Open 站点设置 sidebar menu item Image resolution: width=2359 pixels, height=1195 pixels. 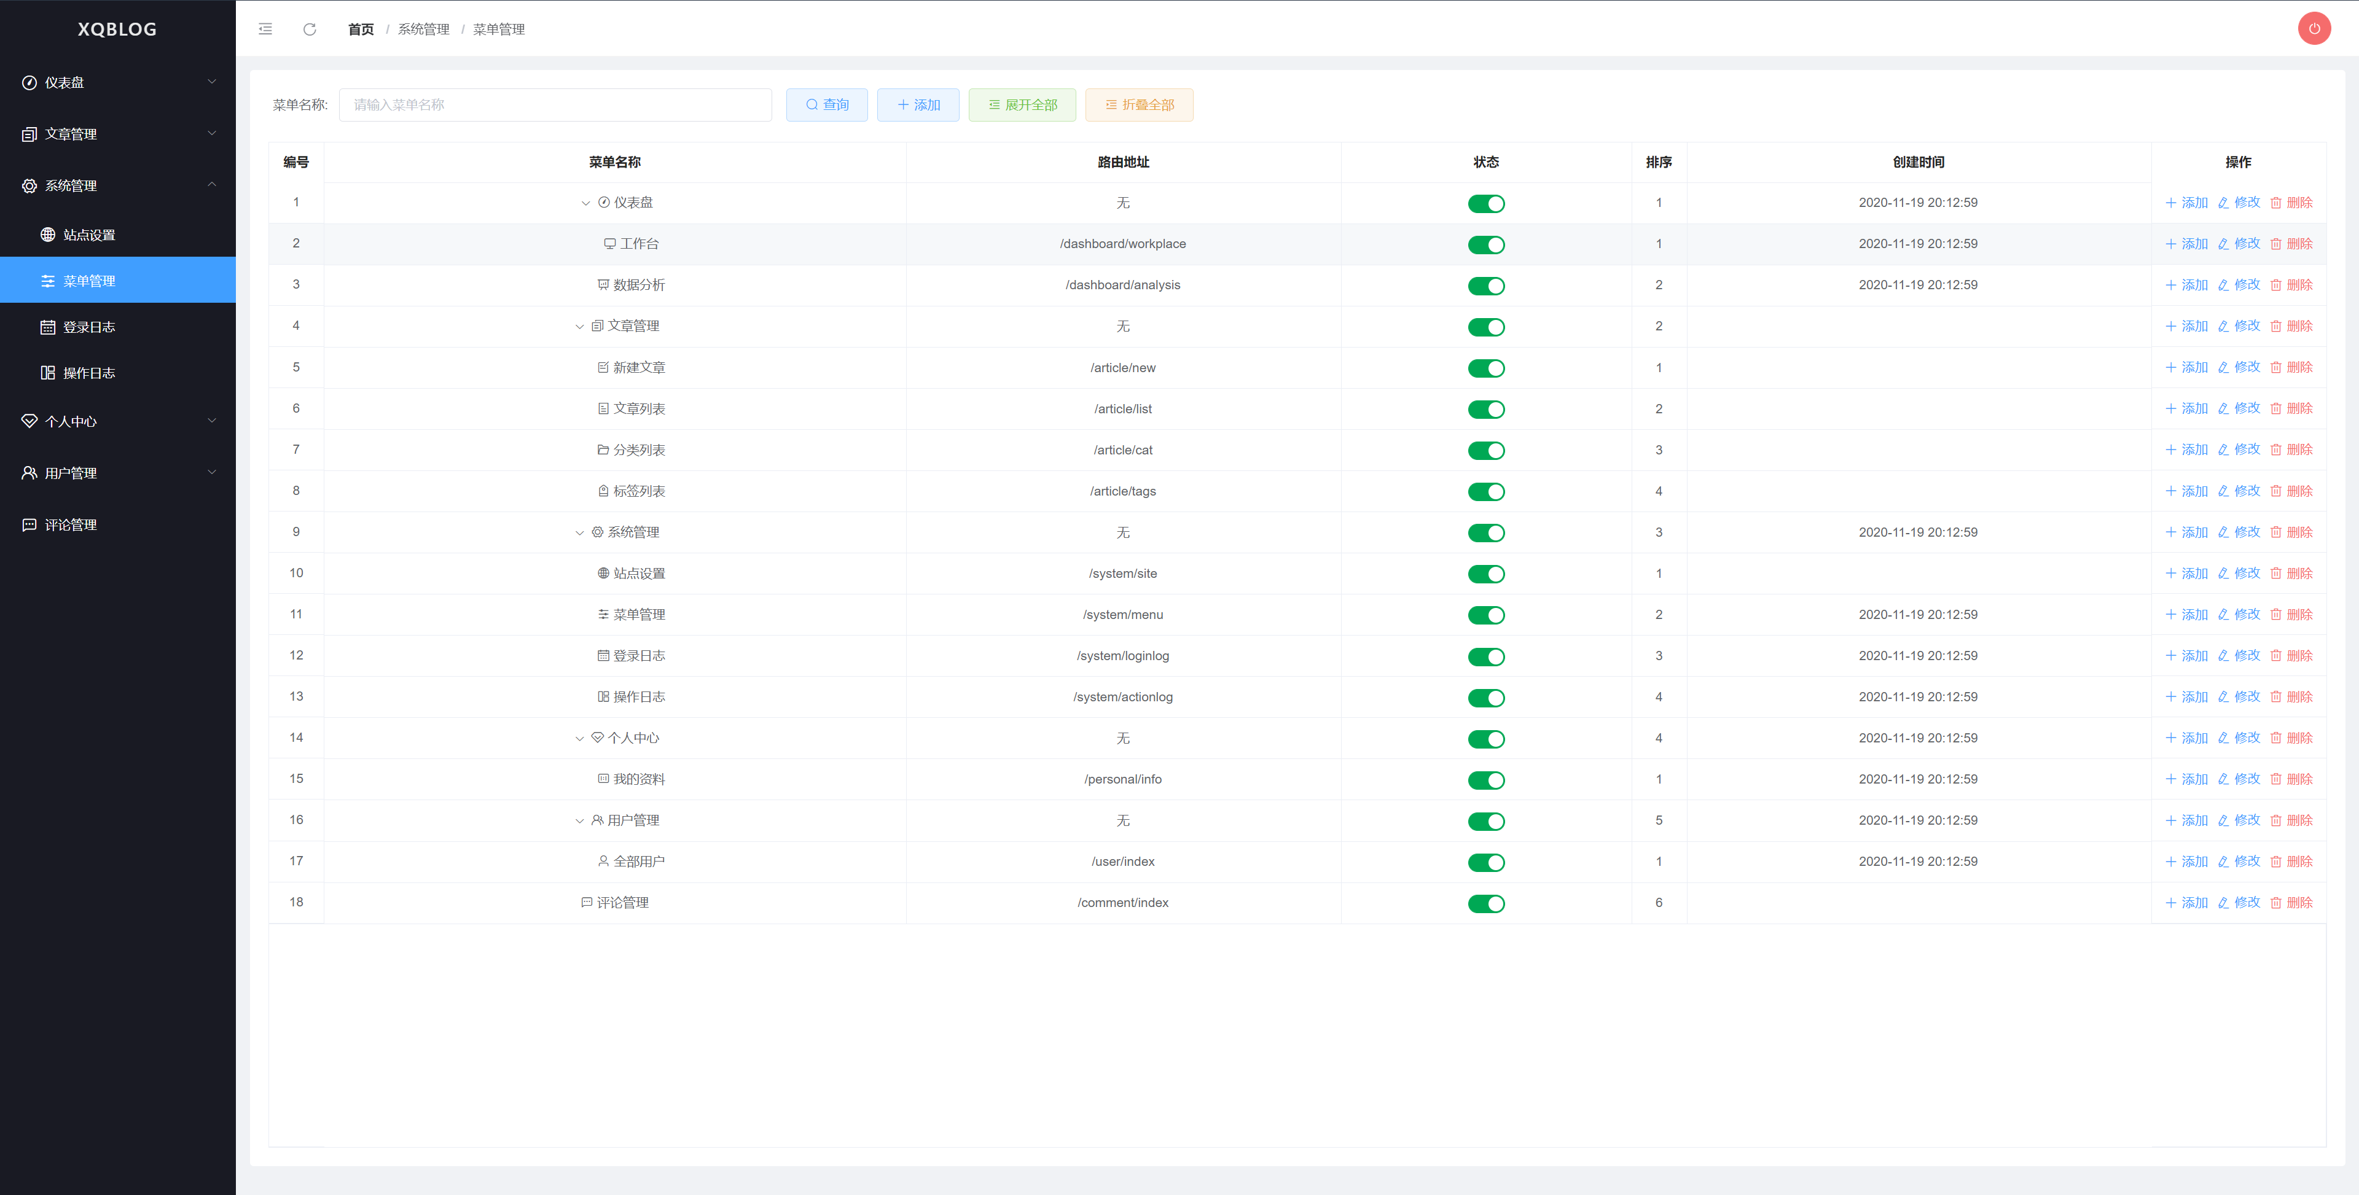point(89,235)
